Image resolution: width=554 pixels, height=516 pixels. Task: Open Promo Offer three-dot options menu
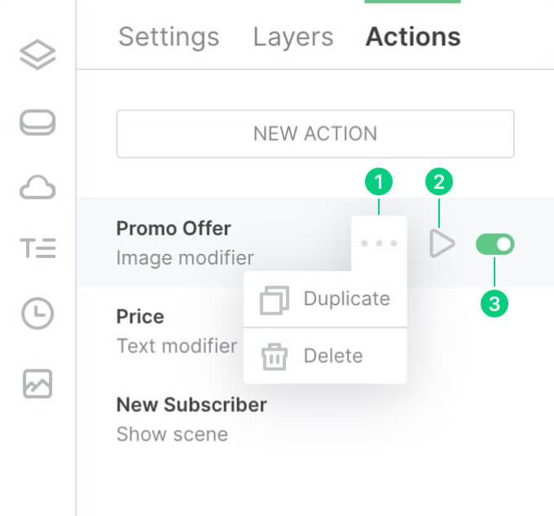point(379,243)
